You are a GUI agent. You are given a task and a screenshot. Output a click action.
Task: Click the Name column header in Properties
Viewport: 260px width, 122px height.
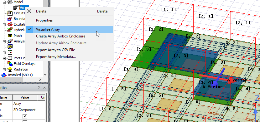[x=6, y=97]
